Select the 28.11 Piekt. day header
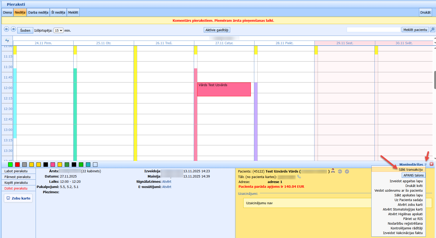The height and width of the screenshot is (238, 436). [284, 43]
